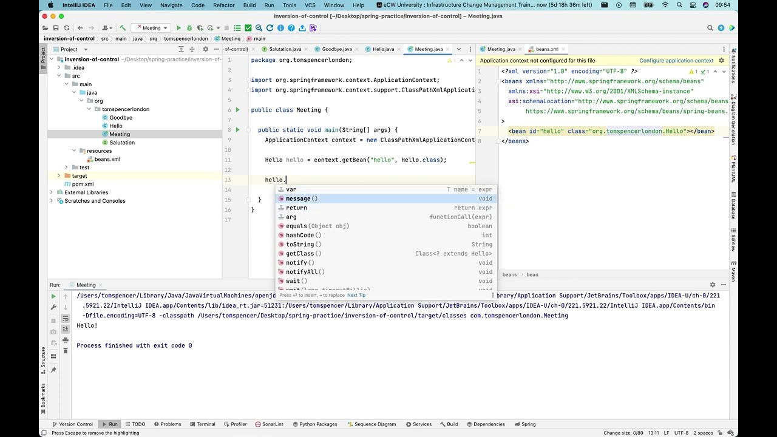This screenshot has width=777, height=437.
Task: Open the VCS menu
Action: pos(310,5)
